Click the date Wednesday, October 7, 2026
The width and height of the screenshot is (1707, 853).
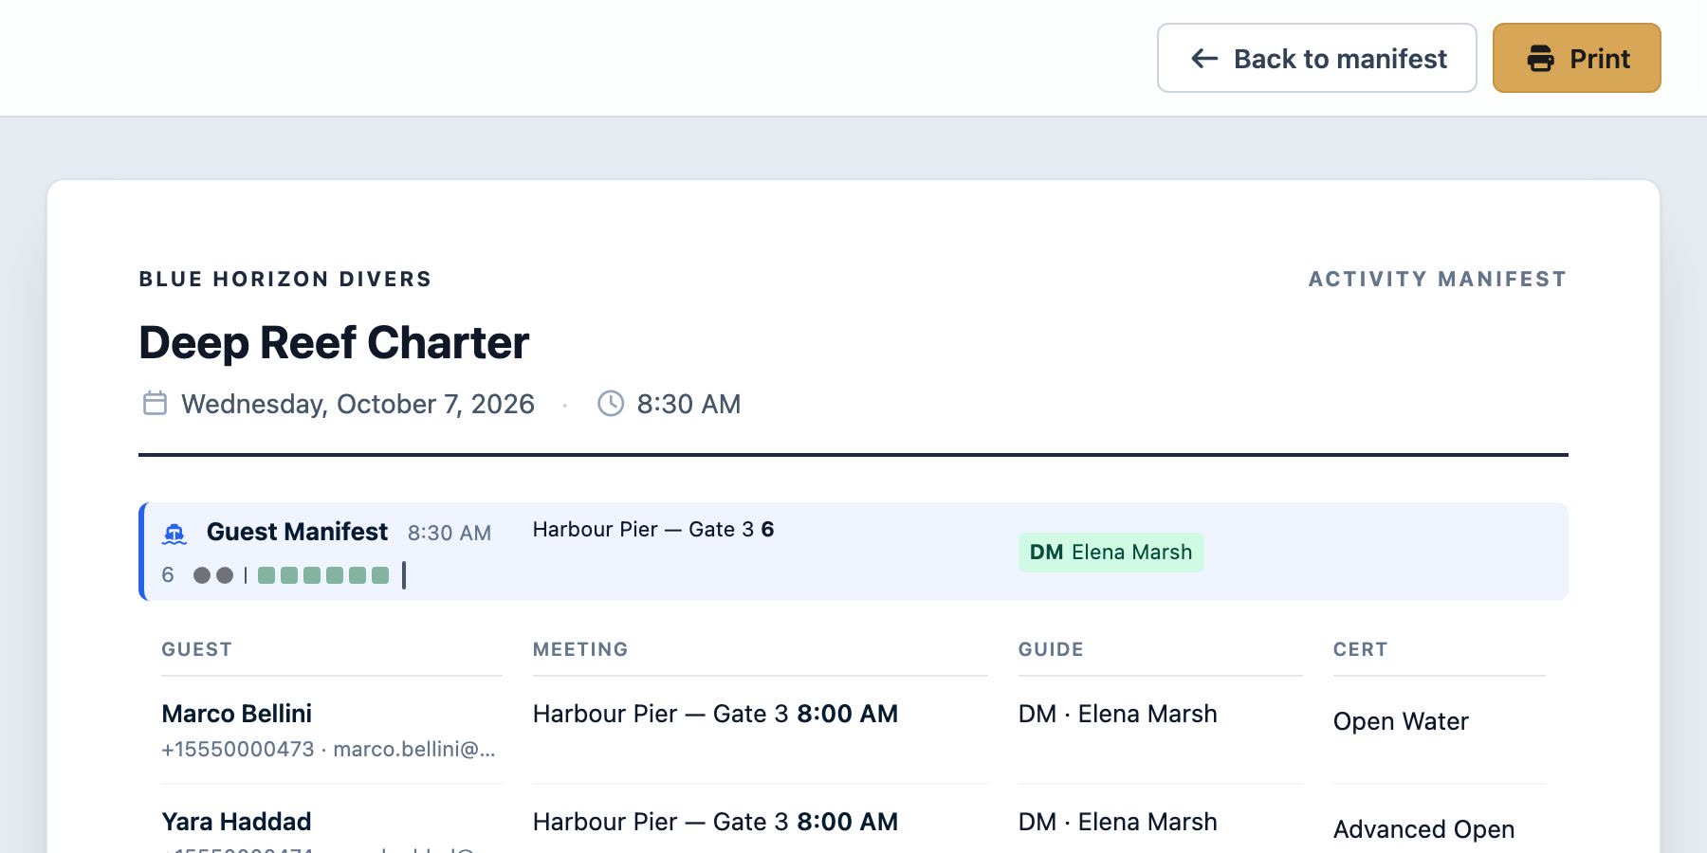358,405
